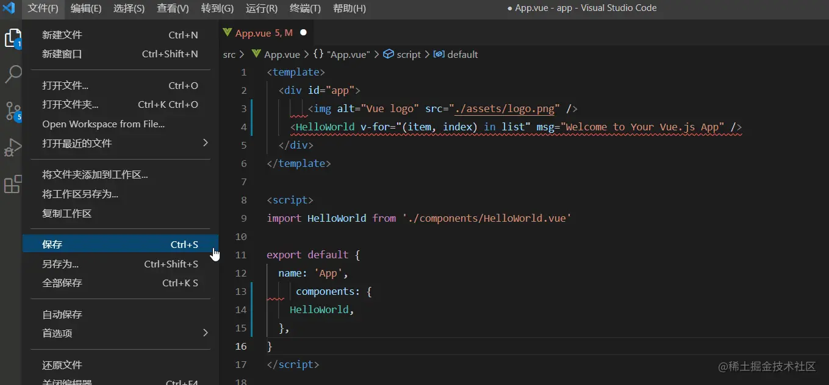This screenshot has height=385, width=829.
Task: Click the closing </script> tag
Action: click(293, 364)
